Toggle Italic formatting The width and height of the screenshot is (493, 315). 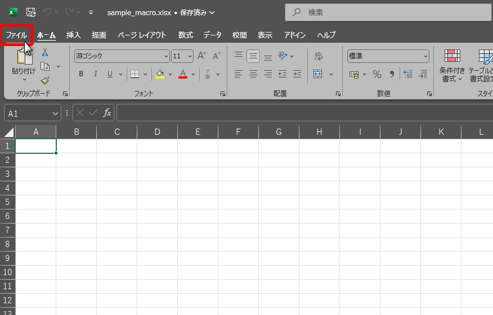pos(95,74)
